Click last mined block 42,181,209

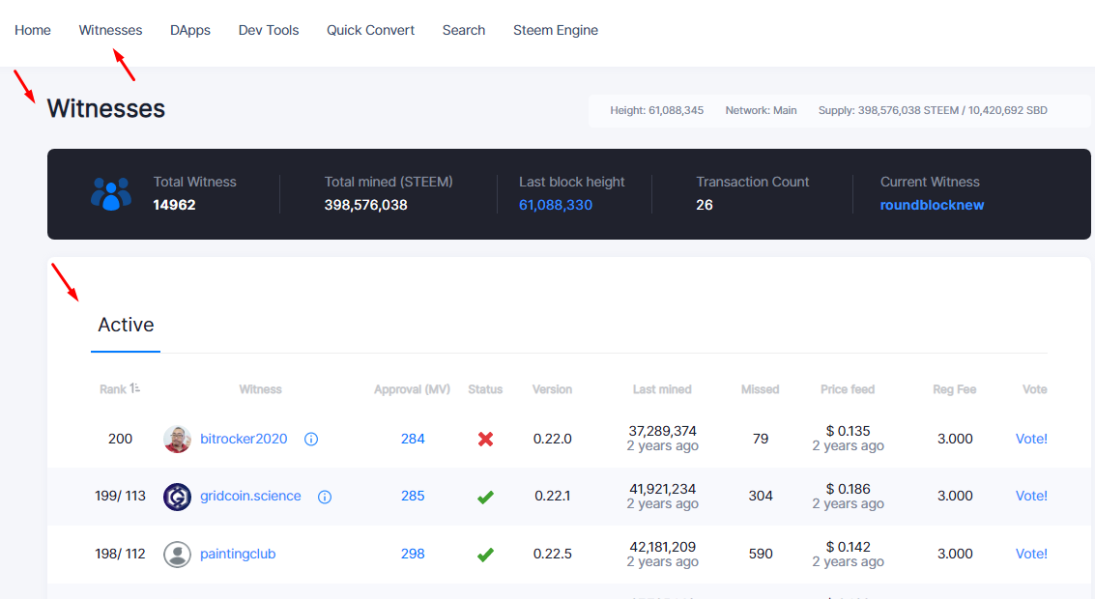[x=663, y=547]
